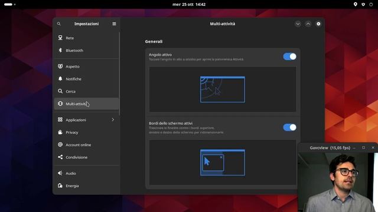
Task: Click the sidebar scrollbar in Impostazioni
Action: click(x=119, y=73)
